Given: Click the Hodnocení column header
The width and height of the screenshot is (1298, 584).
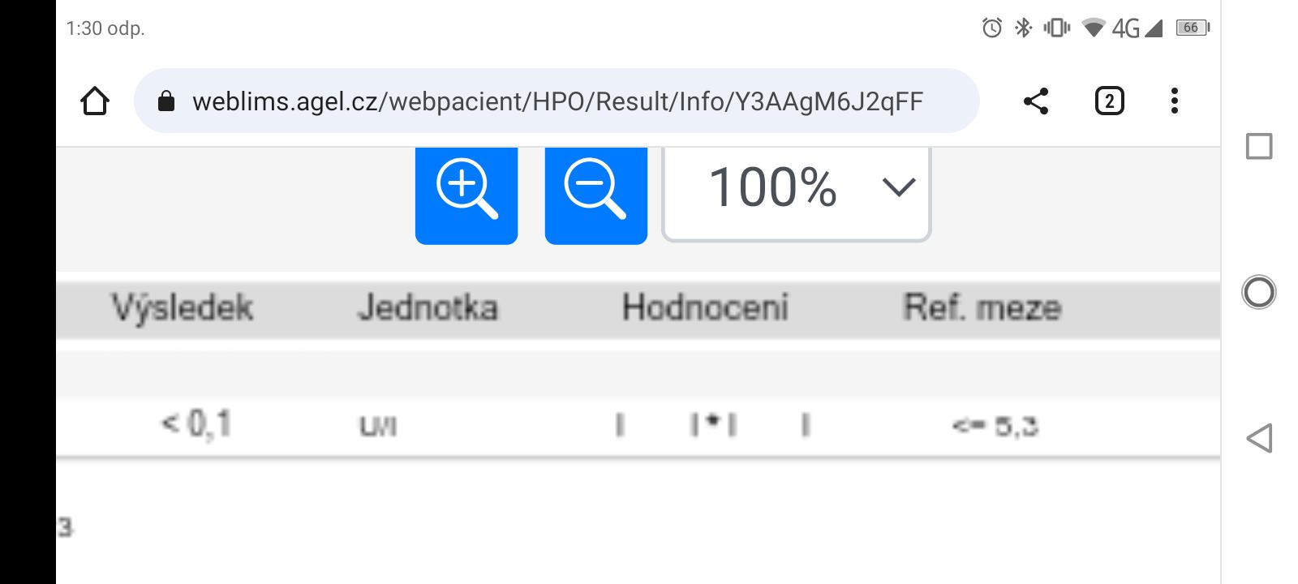Looking at the screenshot, I should pyautogui.click(x=705, y=308).
